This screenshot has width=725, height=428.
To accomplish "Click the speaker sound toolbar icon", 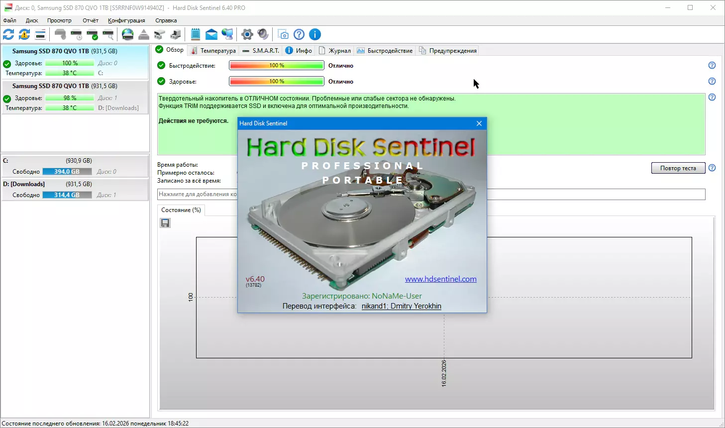I will (263, 34).
